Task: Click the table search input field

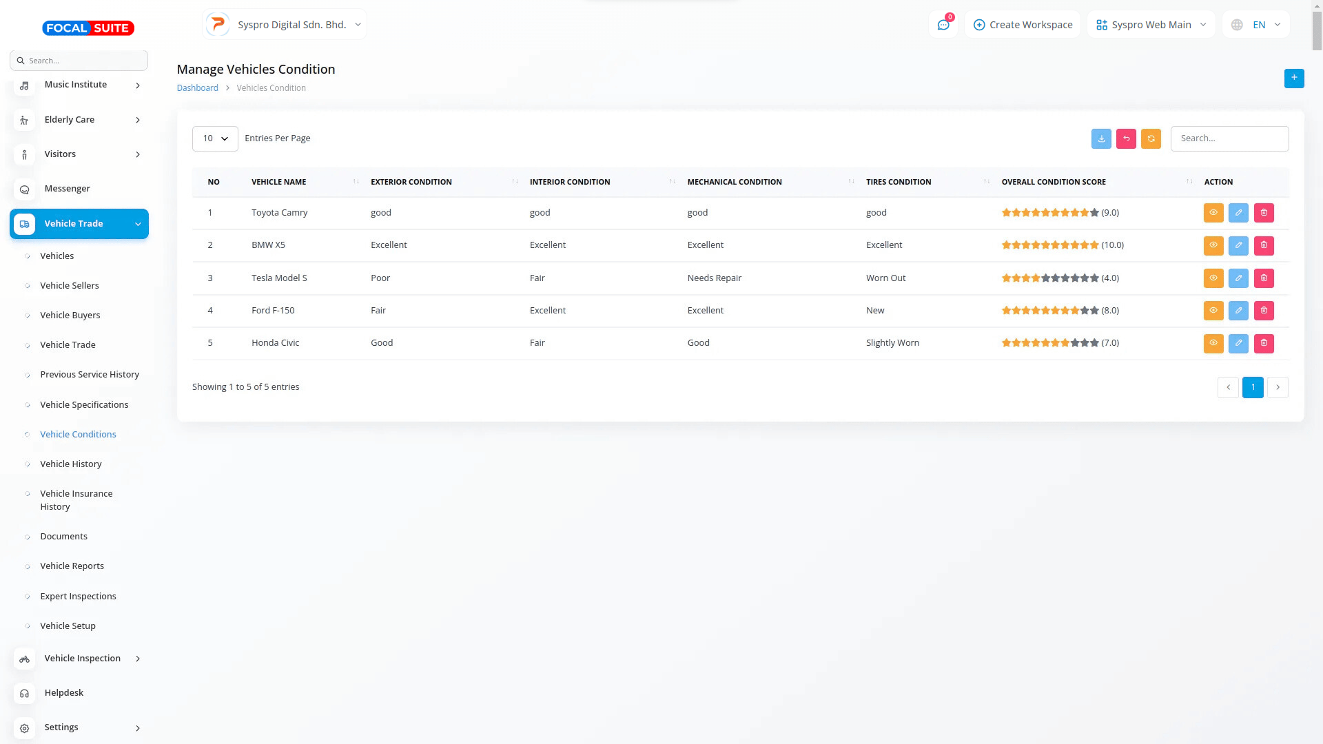Action: point(1229,138)
